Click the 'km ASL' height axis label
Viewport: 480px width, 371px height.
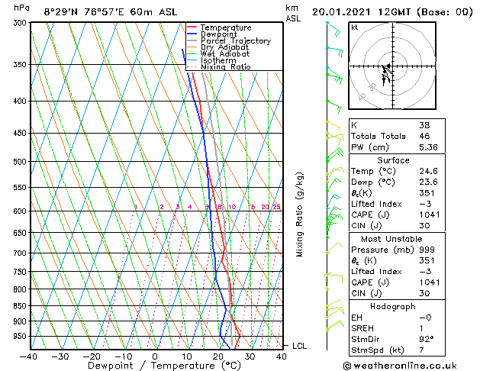coord(293,13)
